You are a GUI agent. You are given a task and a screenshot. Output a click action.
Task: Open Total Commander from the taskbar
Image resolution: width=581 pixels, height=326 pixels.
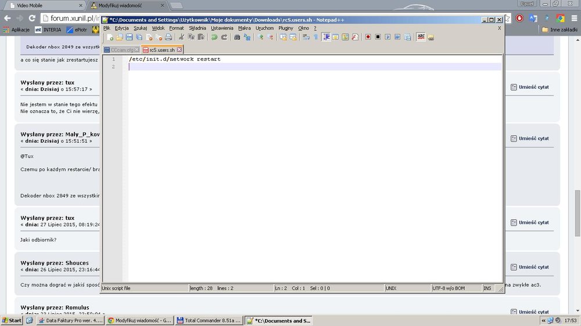pos(208,320)
